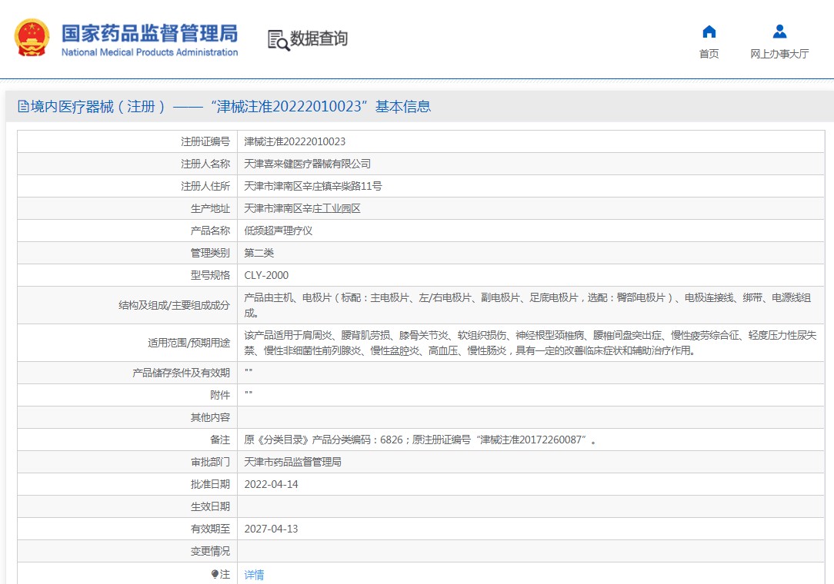Click the 产品储存条件及有效期 label

click(181, 373)
